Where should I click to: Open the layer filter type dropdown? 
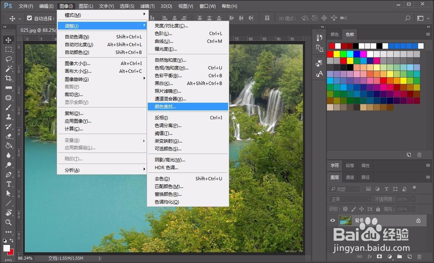point(345,189)
